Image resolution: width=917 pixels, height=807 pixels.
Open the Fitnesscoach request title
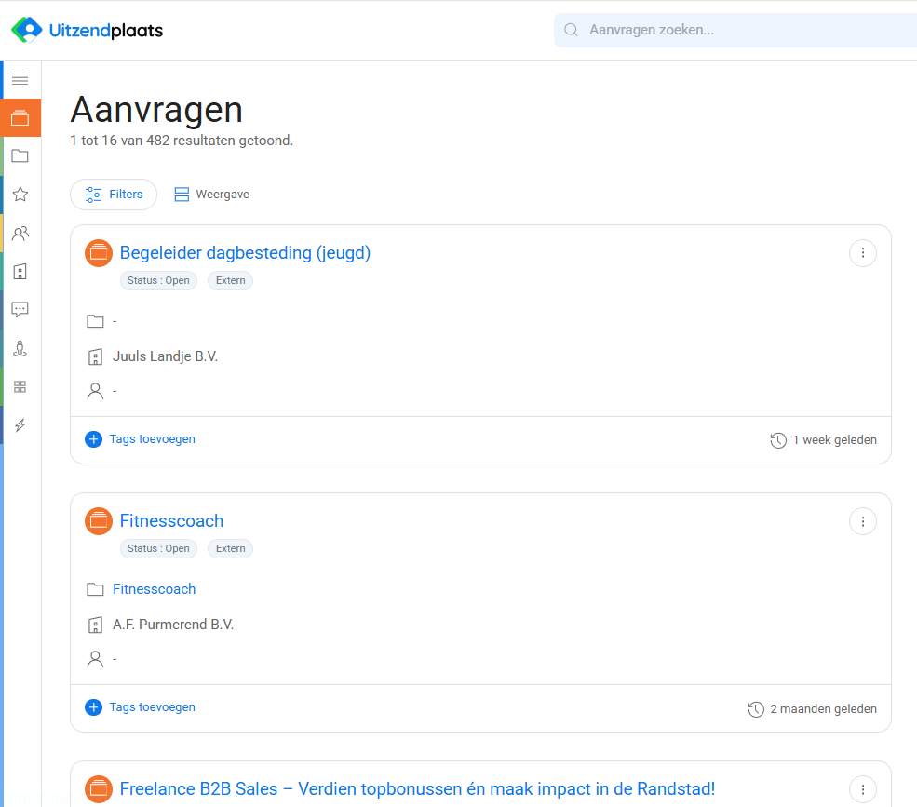pyautogui.click(x=171, y=521)
